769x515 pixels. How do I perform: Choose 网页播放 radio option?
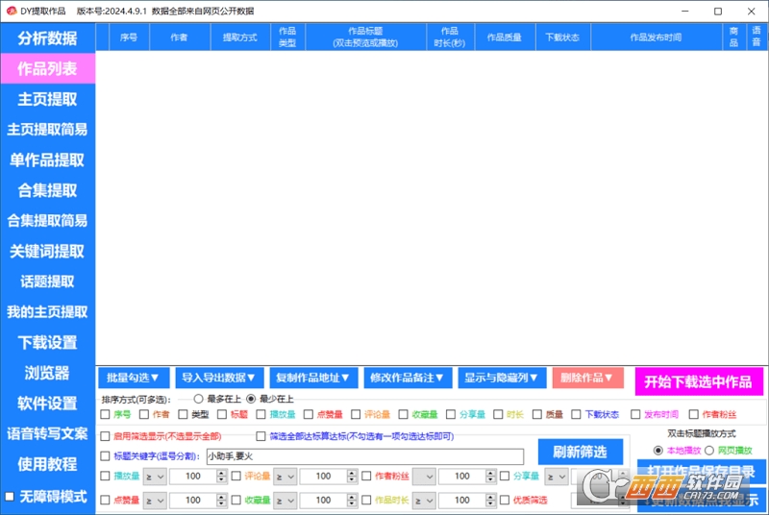click(x=709, y=451)
